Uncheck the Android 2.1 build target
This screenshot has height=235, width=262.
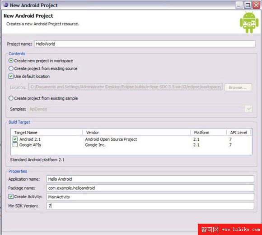point(15,139)
